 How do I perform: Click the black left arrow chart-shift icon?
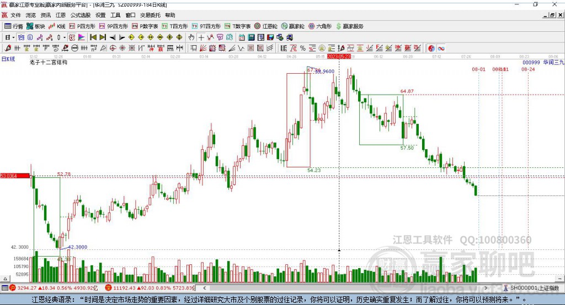[x=113, y=37]
